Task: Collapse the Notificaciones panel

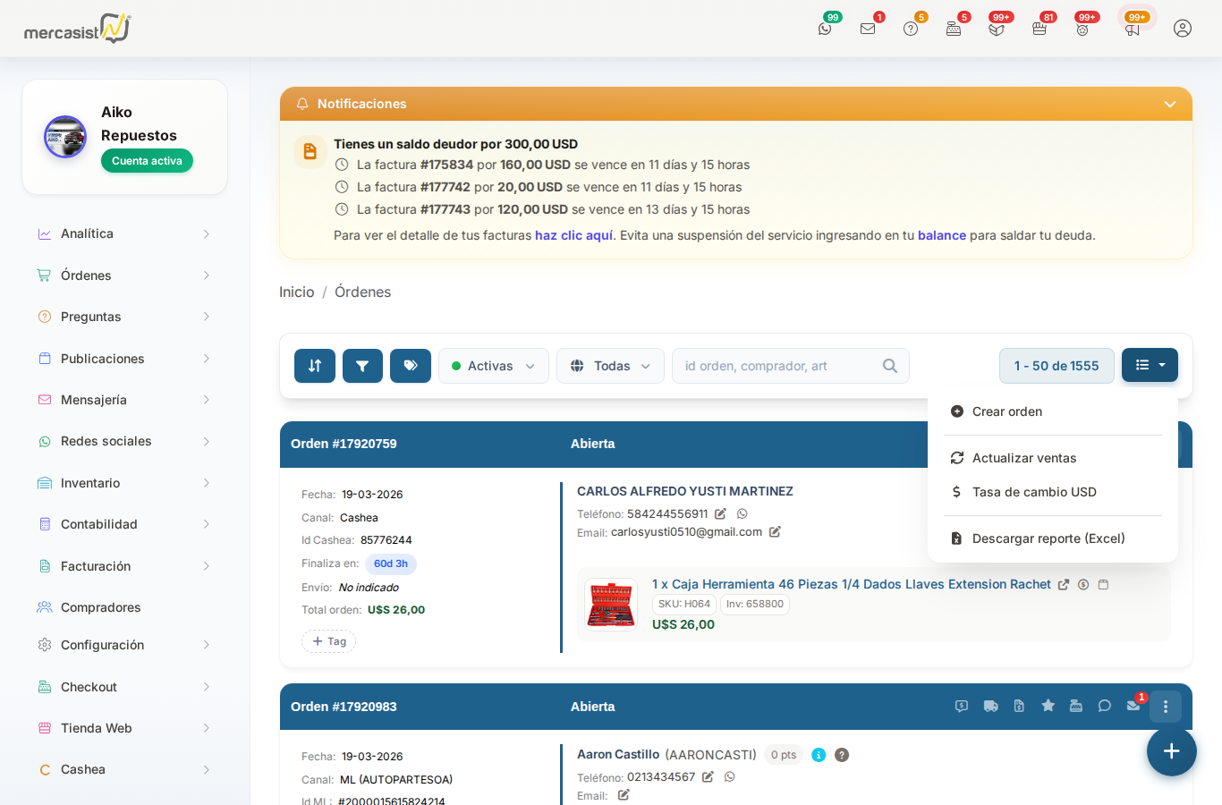Action: coord(1170,105)
